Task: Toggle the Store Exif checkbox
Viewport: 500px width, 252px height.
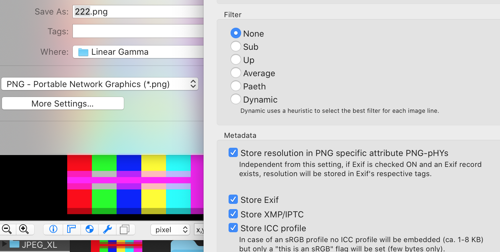Action: (x=233, y=200)
